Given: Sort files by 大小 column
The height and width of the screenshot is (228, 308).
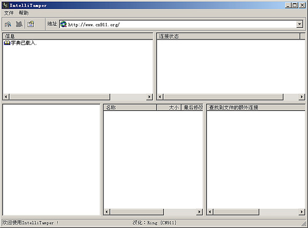Looking at the screenshot, I should click(x=169, y=107).
